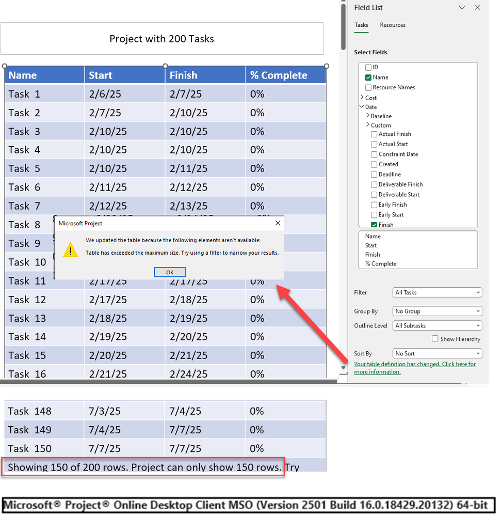Screen dimensions: 502x516
Task: Uncheck the Finish field checkbox
Action: point(374,225)
